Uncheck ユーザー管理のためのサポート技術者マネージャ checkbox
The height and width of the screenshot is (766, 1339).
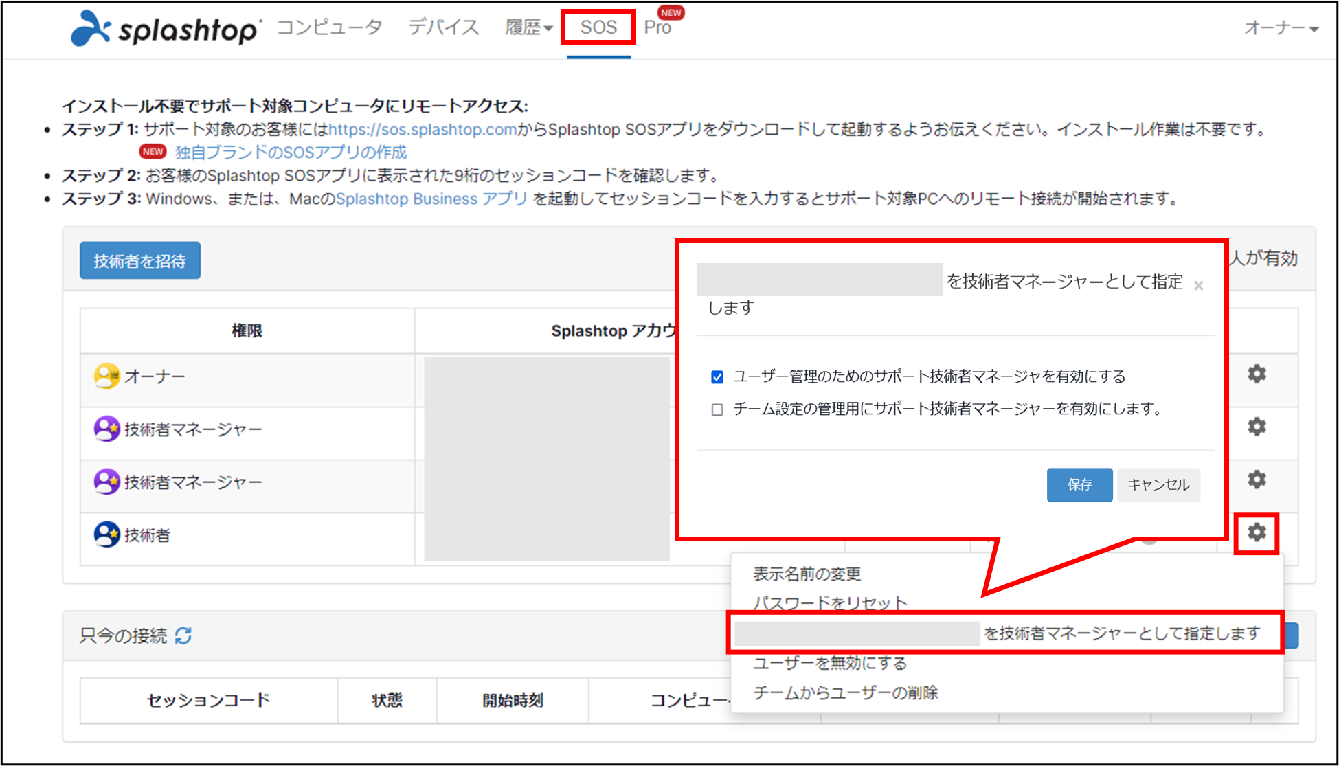pyautogui.click(x=717, y=377)
